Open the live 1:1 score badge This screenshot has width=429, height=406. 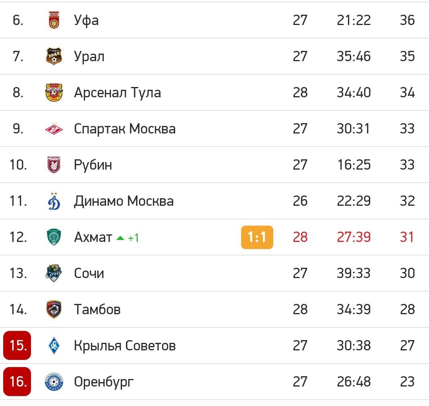(257, 237)
